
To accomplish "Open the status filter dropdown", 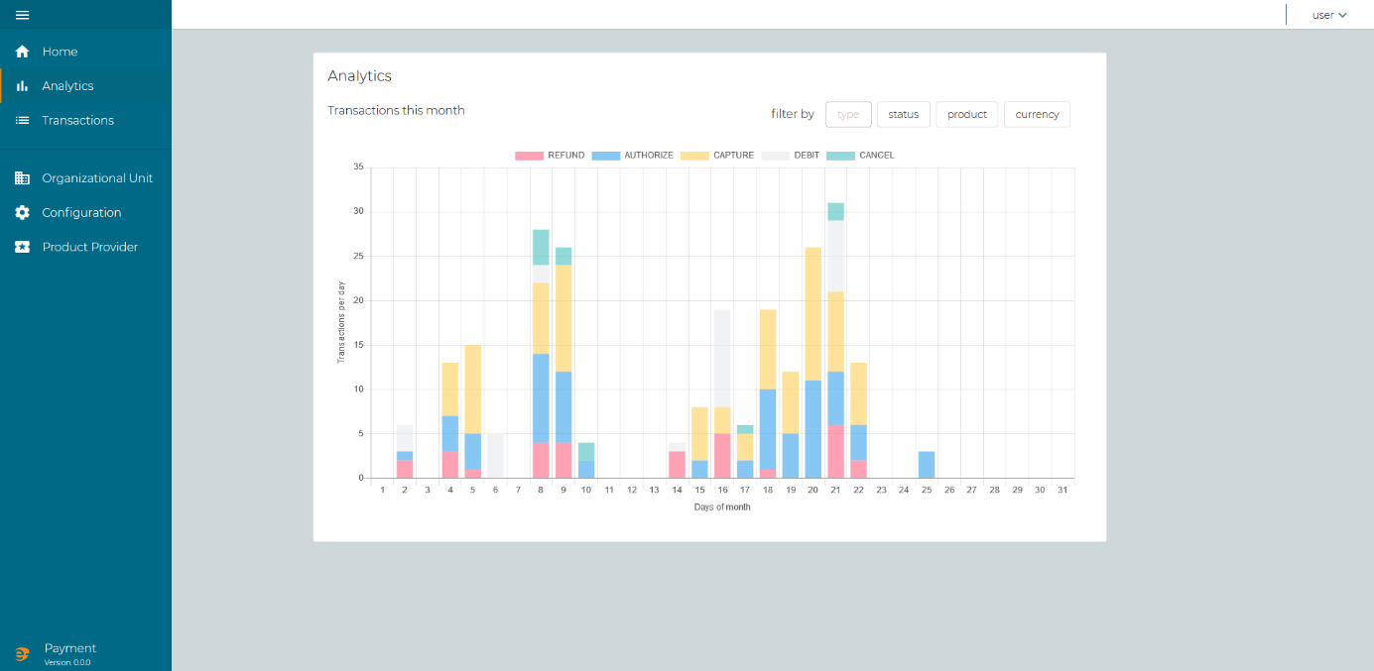I will 903,115.
